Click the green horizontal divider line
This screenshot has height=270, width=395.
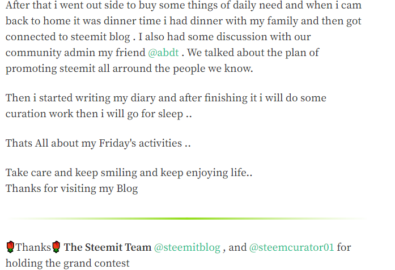pyautogui.click(x=187, y=218)
